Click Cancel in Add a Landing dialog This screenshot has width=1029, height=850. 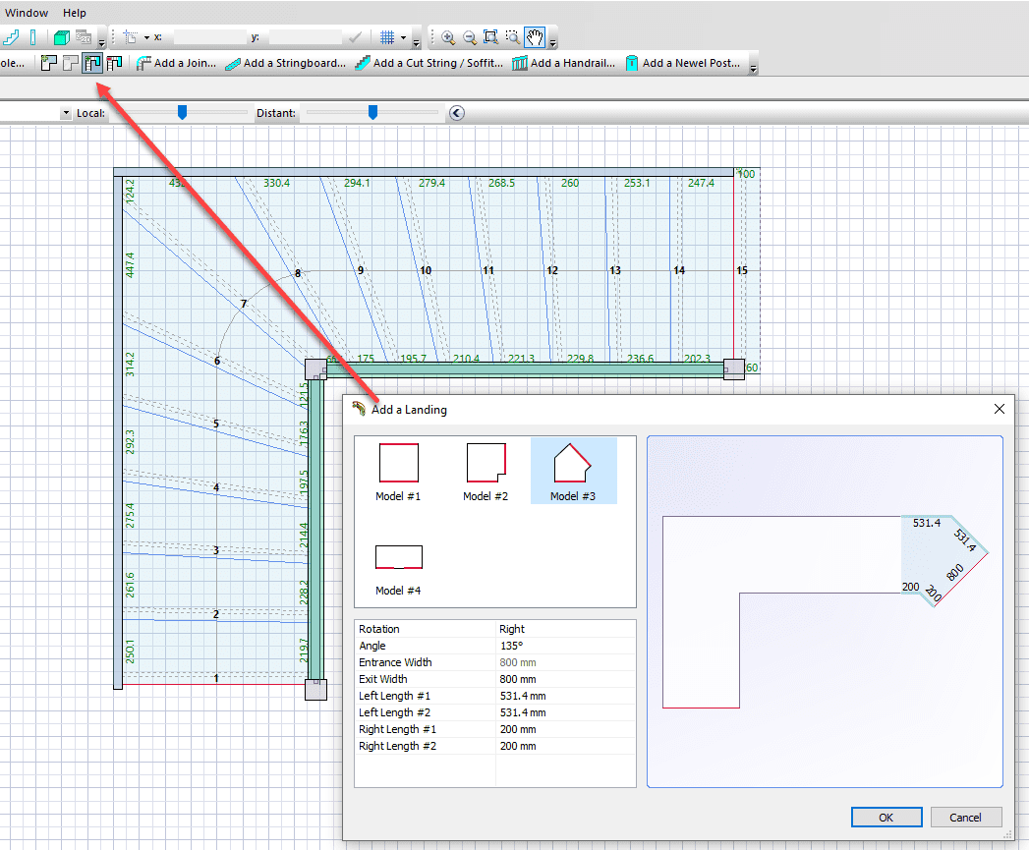[965, 818]
